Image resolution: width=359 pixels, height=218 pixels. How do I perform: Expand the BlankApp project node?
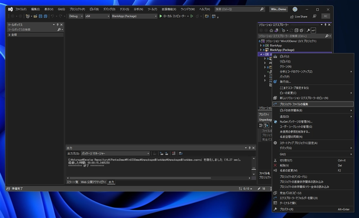click(261, 45)
